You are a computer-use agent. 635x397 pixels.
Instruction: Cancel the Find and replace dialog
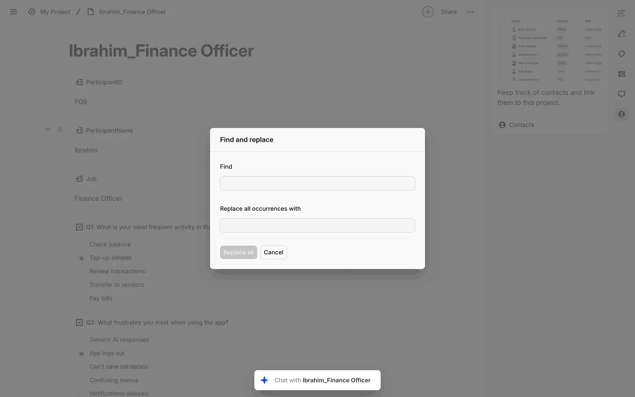click(x=274, y=252)
